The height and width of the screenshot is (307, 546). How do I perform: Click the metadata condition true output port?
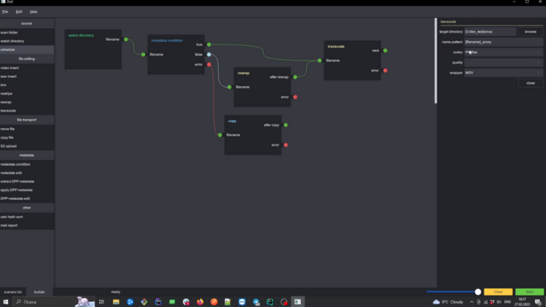coord(209,45)
